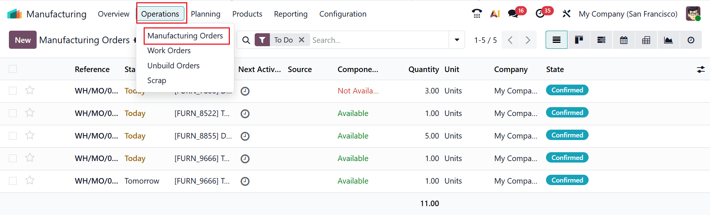
Task: Click activity clock for Not Available row
Action: click(245, 91)
